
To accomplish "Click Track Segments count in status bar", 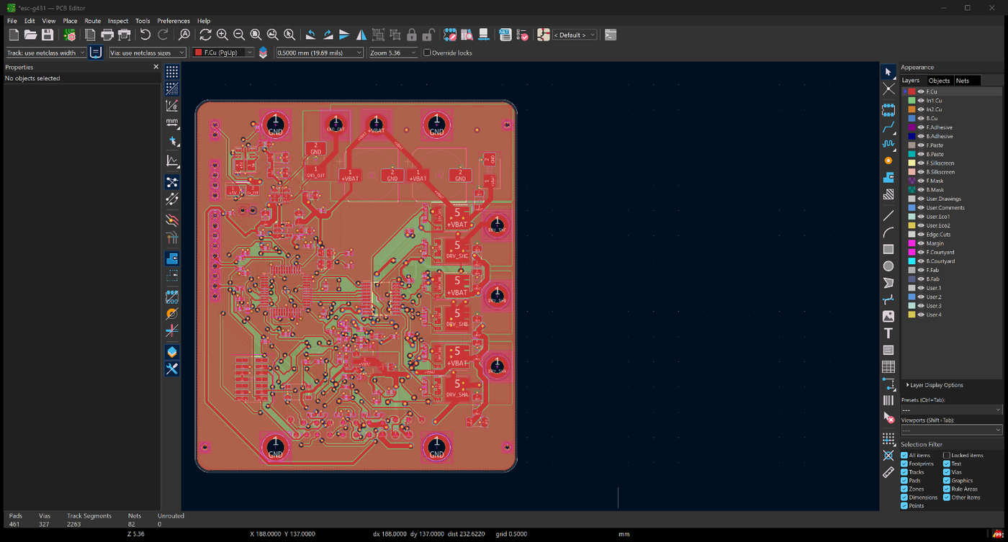I will point(89,520).
